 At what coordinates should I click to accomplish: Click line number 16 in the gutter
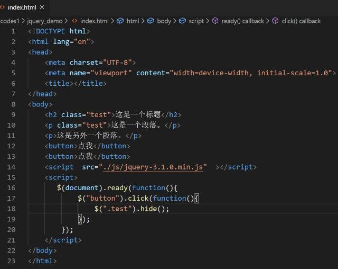(11, 187)
